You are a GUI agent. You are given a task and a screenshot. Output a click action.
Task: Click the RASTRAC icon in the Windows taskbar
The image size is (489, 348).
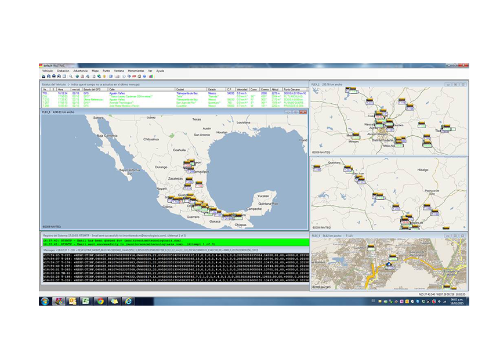click(59, 301)
